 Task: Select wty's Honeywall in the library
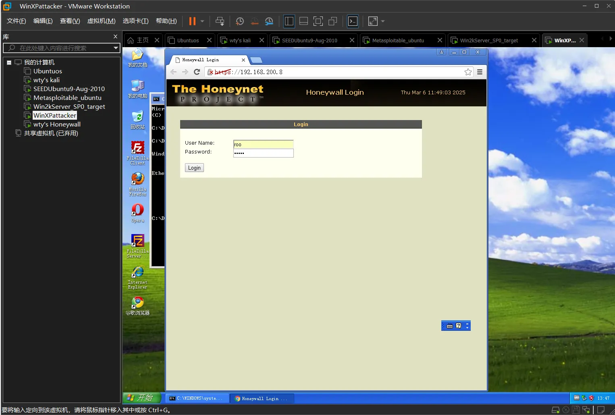(x=57, y=124)
